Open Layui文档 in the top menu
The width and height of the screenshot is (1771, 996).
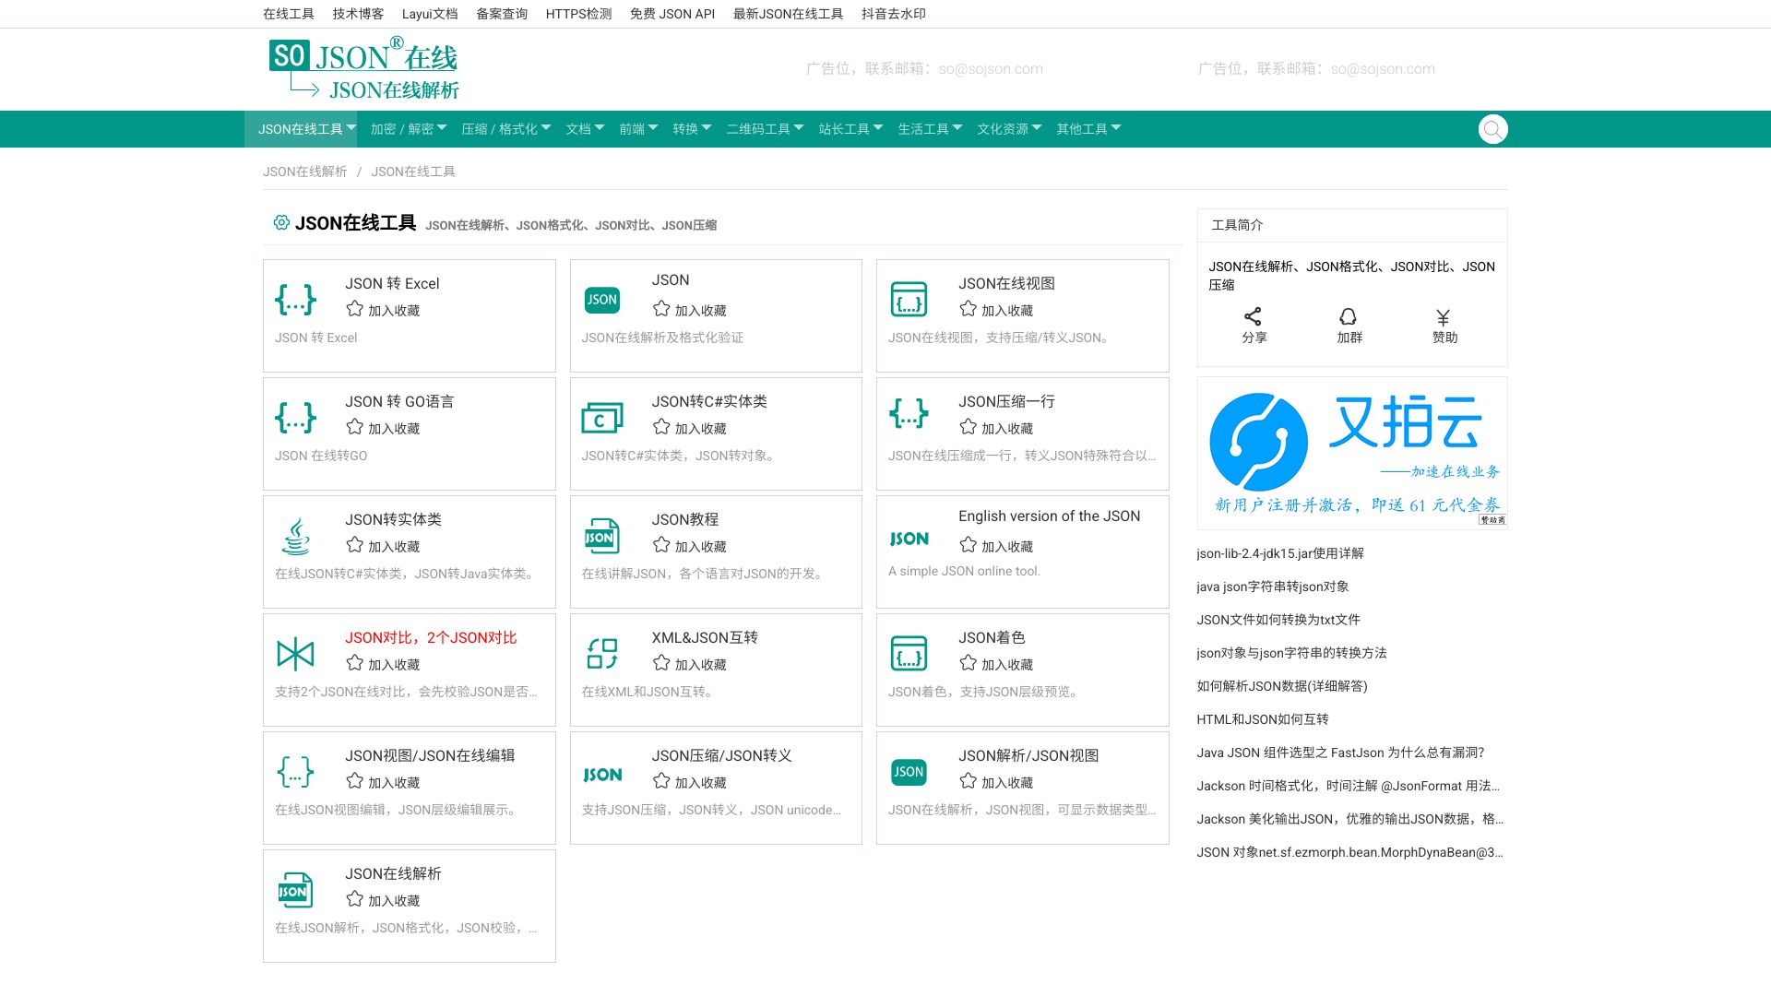click(430, 14)
